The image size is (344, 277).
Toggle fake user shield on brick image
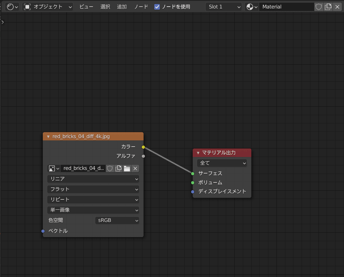point(110,168)
